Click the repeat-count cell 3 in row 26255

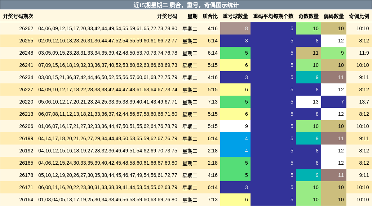coord(235,41)
